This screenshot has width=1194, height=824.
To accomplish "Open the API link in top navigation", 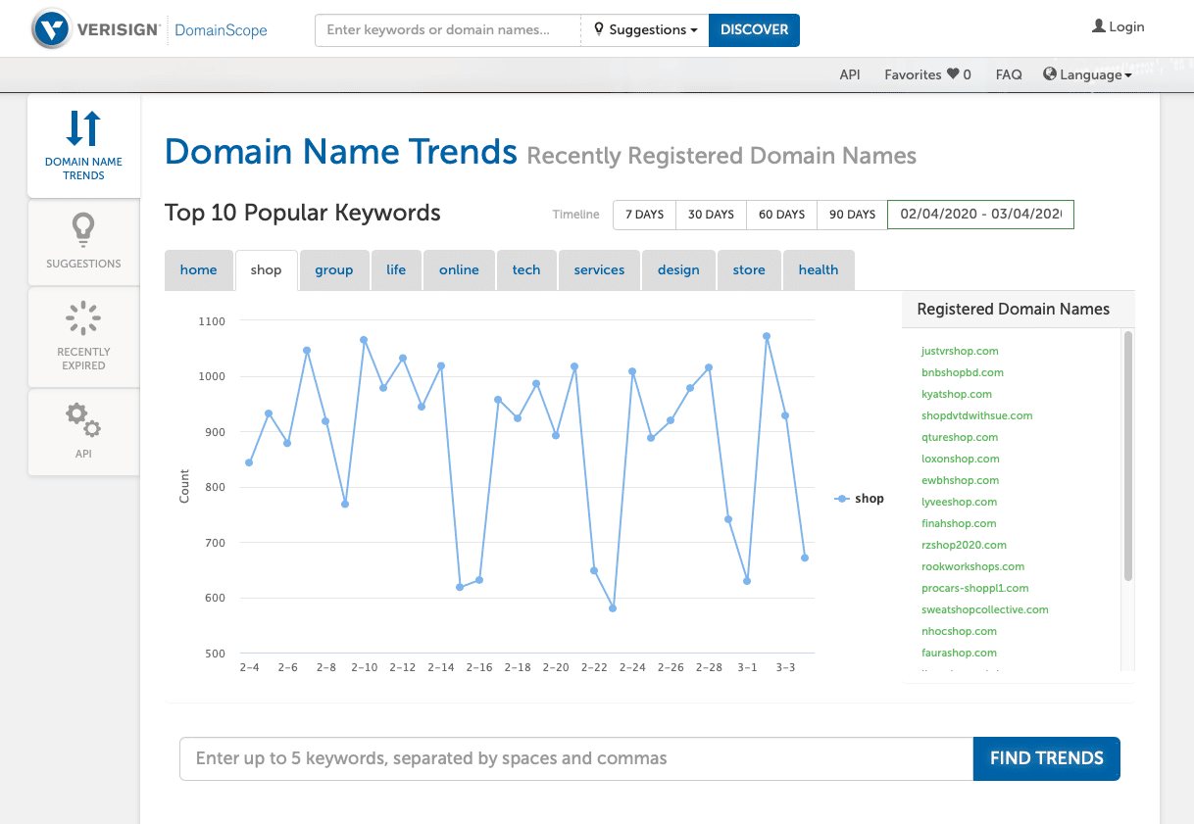I will click(x=850, y=74).
